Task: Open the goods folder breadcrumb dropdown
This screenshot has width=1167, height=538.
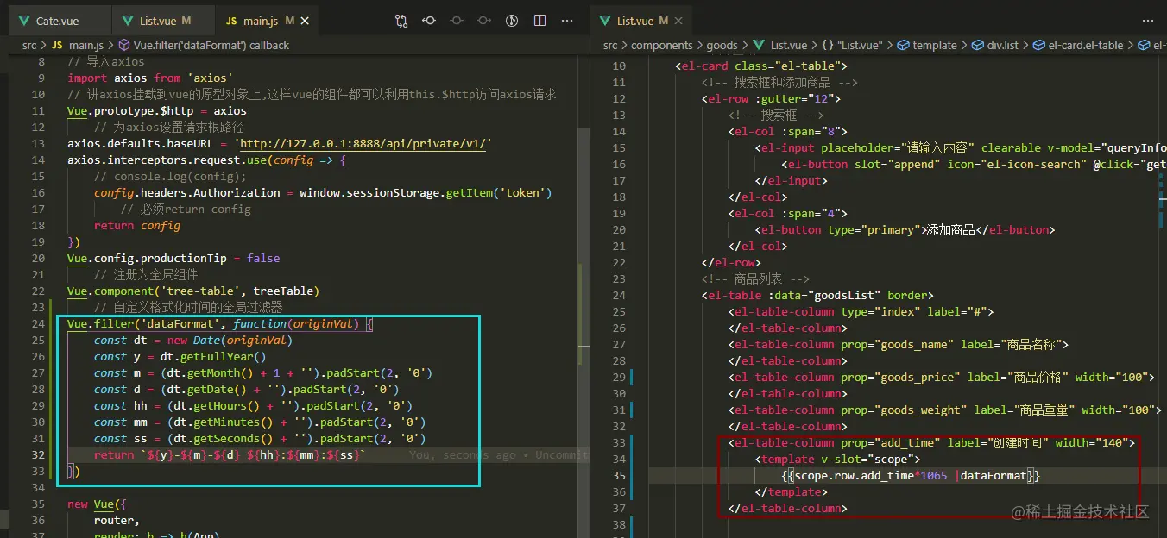Action: tap(722, 45)
